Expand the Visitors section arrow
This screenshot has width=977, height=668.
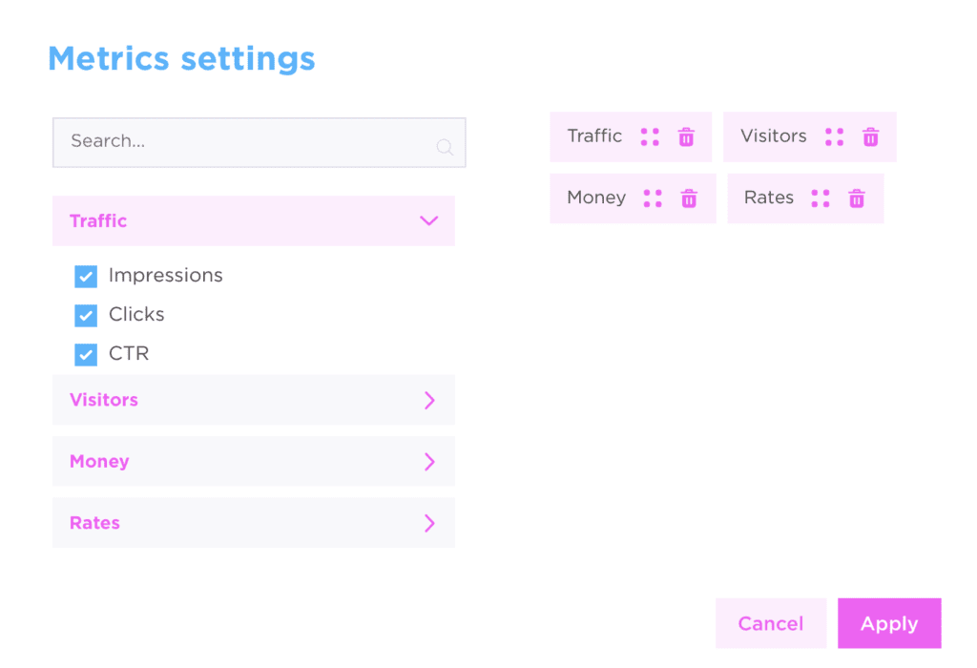429,400
